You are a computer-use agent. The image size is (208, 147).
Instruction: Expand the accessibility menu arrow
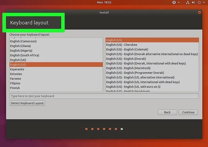(179, 2)
